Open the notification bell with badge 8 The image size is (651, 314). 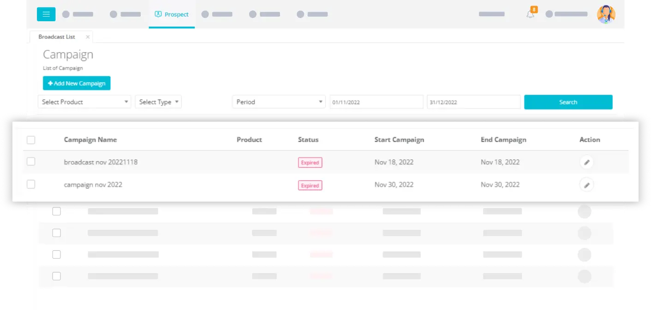click(x=531, y=14)
